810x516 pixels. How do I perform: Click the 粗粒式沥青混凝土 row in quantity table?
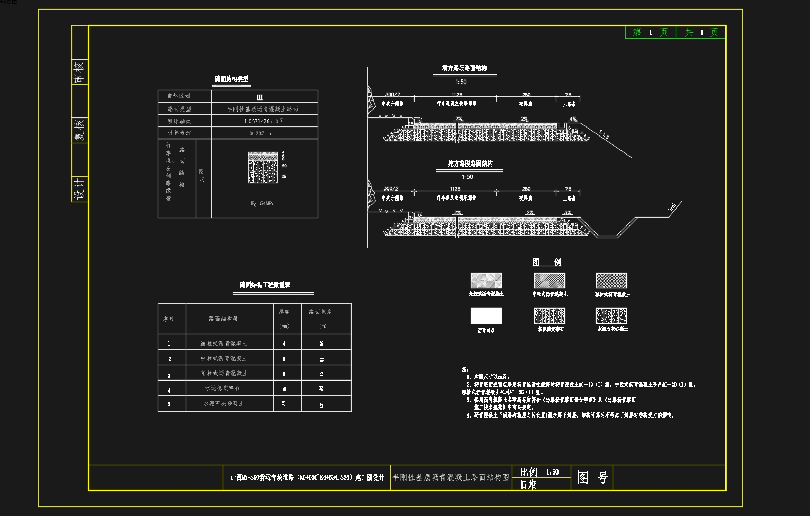coord(255,373)
